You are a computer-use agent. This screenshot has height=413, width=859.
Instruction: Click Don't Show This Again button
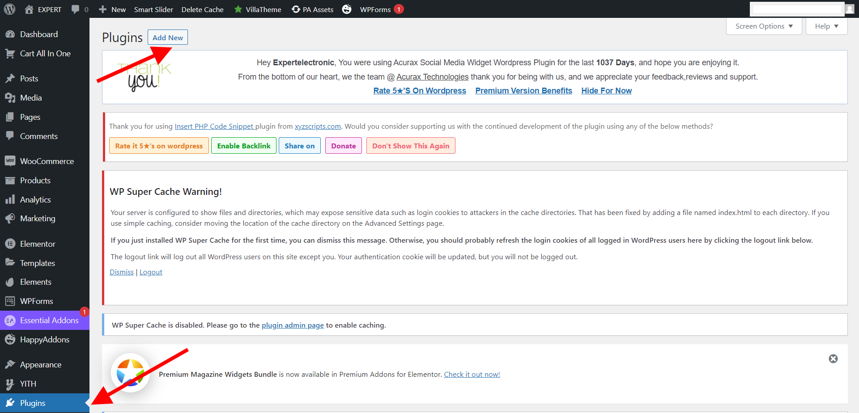pyautogui.click(x=411, y=146)
